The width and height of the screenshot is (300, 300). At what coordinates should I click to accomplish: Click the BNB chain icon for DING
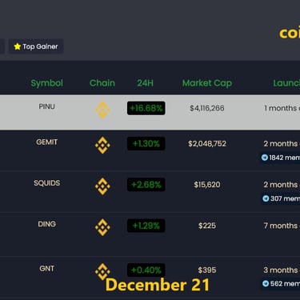pos(102,227)
